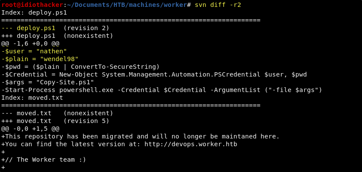Click the Start-Process powershell.exe line
Screen dimensions: 362x172
click(162, 90)
